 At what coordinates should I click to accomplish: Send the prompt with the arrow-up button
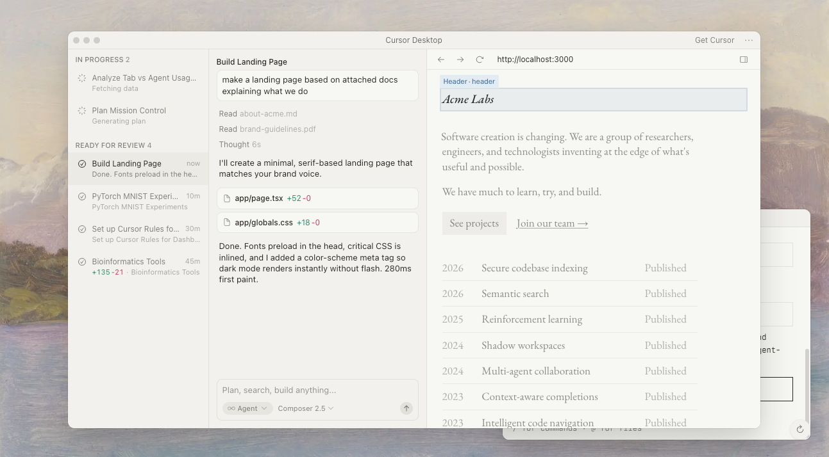(406, 408)
